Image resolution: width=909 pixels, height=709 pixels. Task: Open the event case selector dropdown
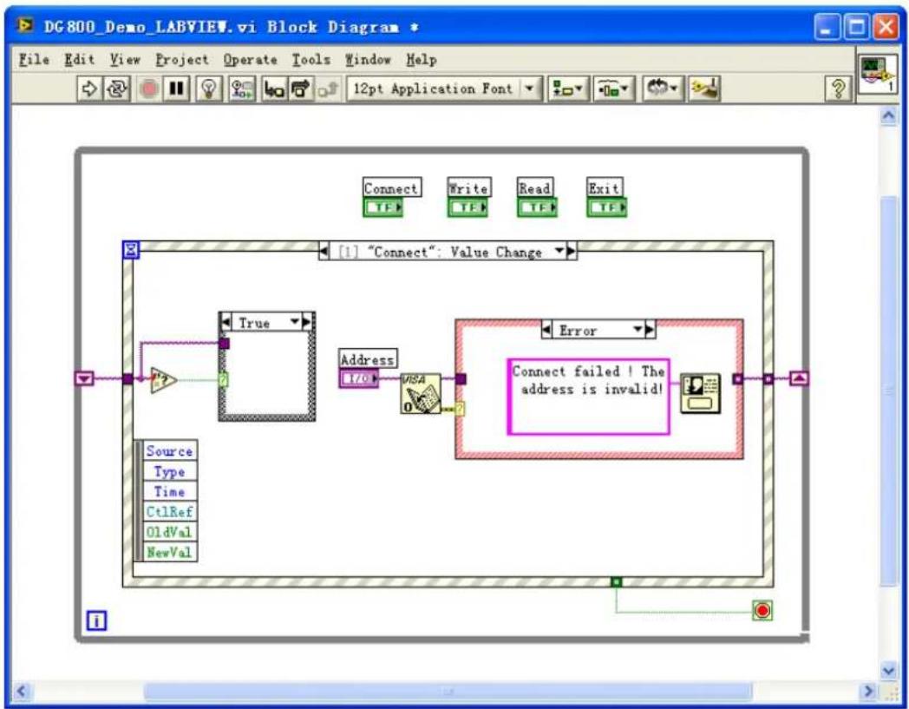coord(559,251)
